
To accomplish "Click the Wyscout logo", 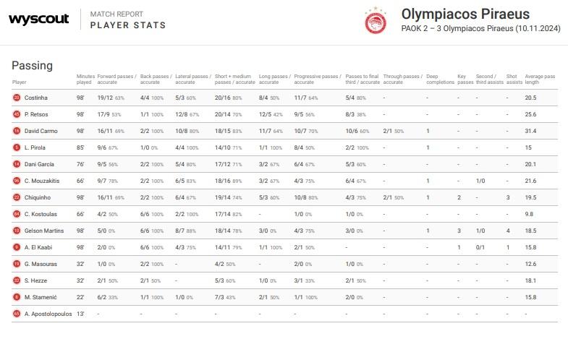I will (39, 20).
